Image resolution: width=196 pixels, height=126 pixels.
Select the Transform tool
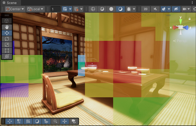(7, 56)
